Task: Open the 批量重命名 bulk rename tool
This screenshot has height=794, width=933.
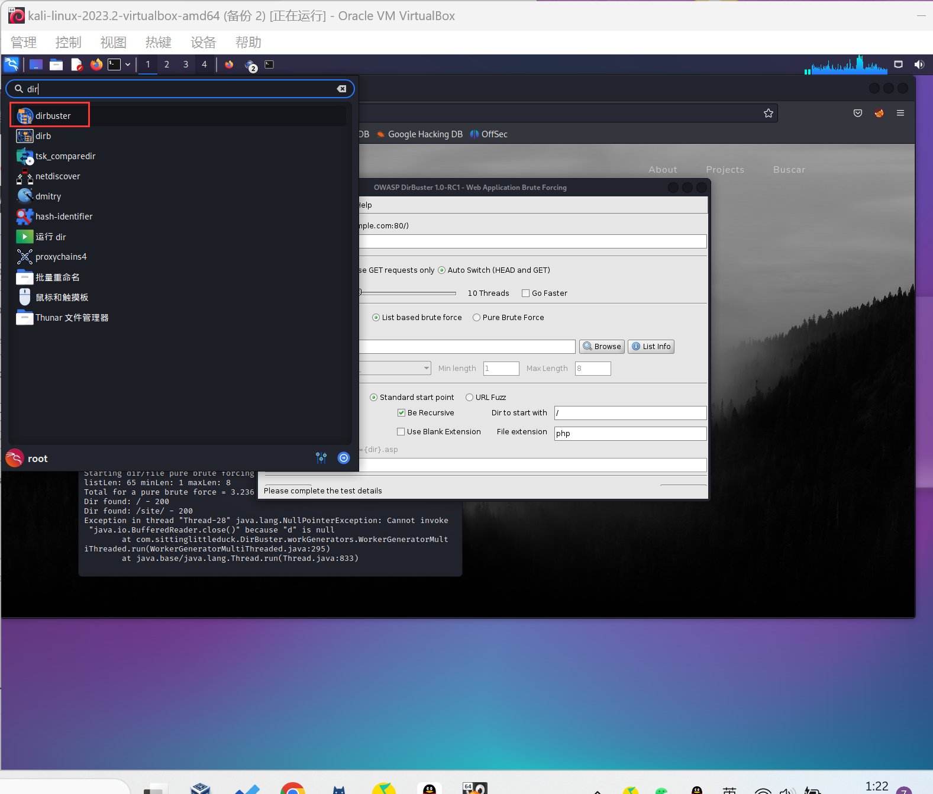Action: pos(180,277)
